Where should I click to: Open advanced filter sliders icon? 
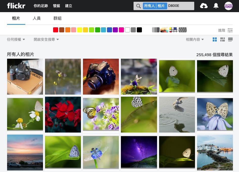pos(230,30)
